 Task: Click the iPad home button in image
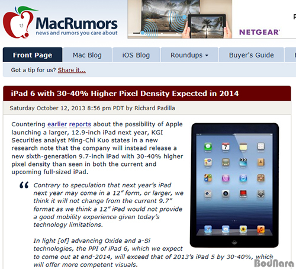[234, 242]
